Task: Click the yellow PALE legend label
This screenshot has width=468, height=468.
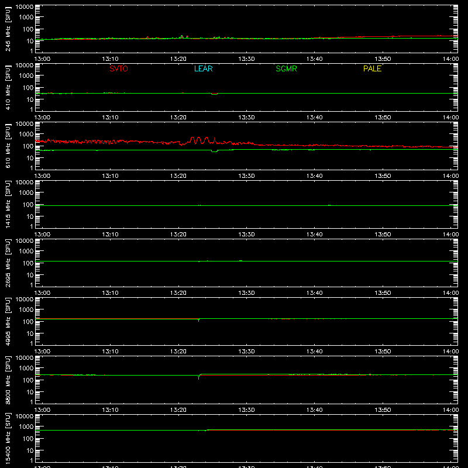Action: (x=372, y=68)
